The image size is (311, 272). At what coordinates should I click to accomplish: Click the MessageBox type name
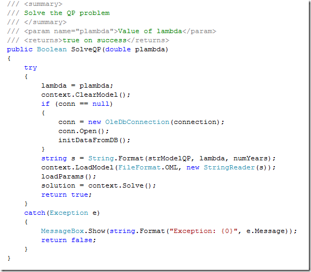click(63, 231)
